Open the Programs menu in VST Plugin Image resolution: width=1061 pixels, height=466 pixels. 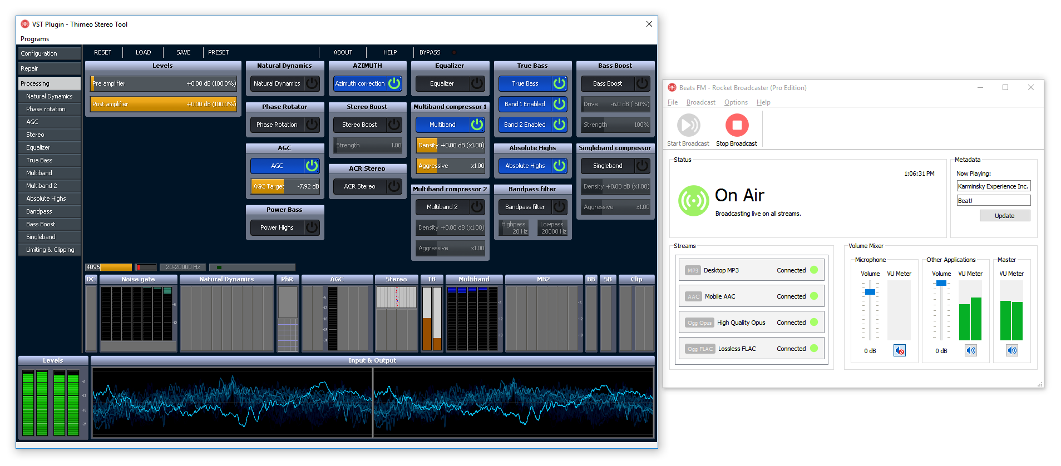click(x=34, y=39)
